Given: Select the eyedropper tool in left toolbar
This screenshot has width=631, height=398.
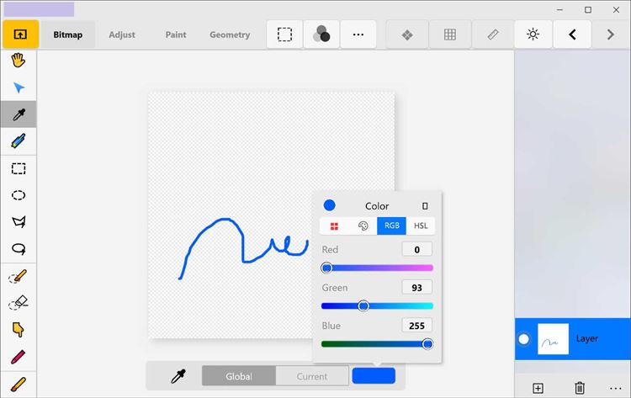Looking at the screenshot, I should click(x=19, y=114).
